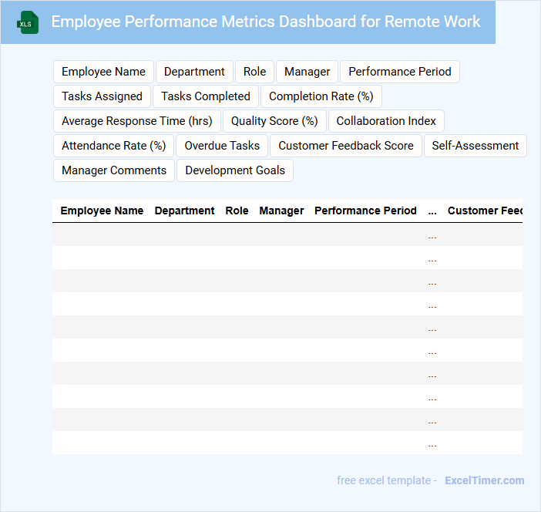Viewport: 541px width, 512px height.
Task: Click the Attendance Rate (%) tag
Action: (113, 146)
